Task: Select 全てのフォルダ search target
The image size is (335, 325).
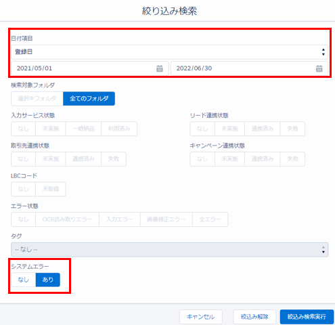Action: [89, 99]
